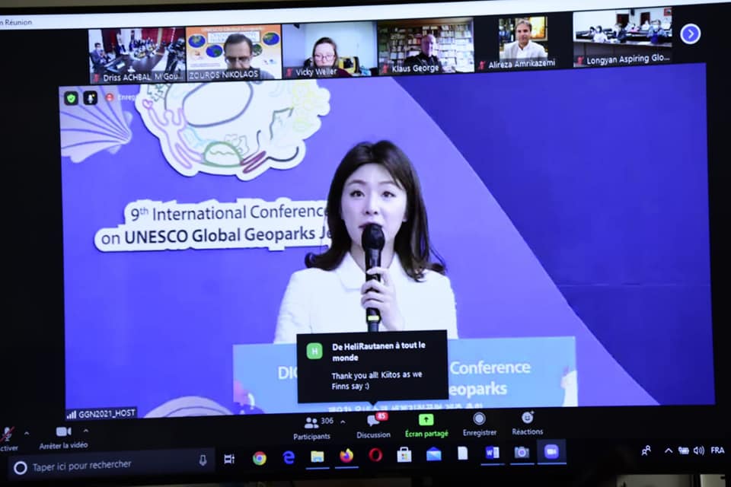Open the Participants panel
The image size is (731, 487).
click(311, 427)
